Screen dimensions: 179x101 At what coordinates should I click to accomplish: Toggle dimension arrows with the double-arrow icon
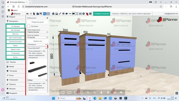[x=70, y=14]
